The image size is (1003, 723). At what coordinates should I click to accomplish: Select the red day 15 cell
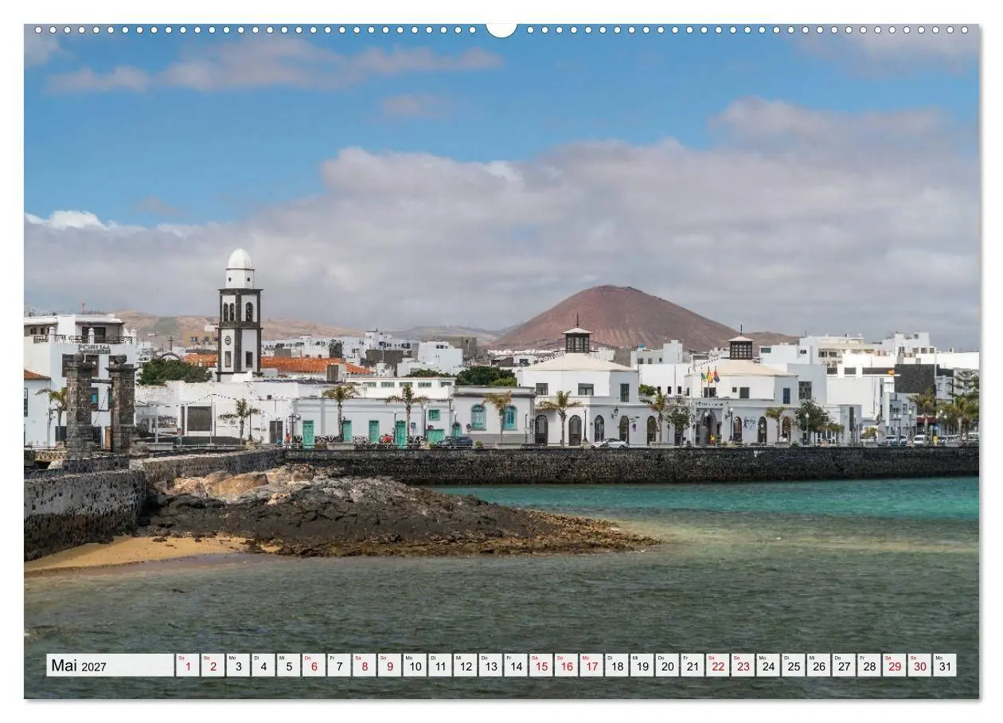(x=541, y=666)
